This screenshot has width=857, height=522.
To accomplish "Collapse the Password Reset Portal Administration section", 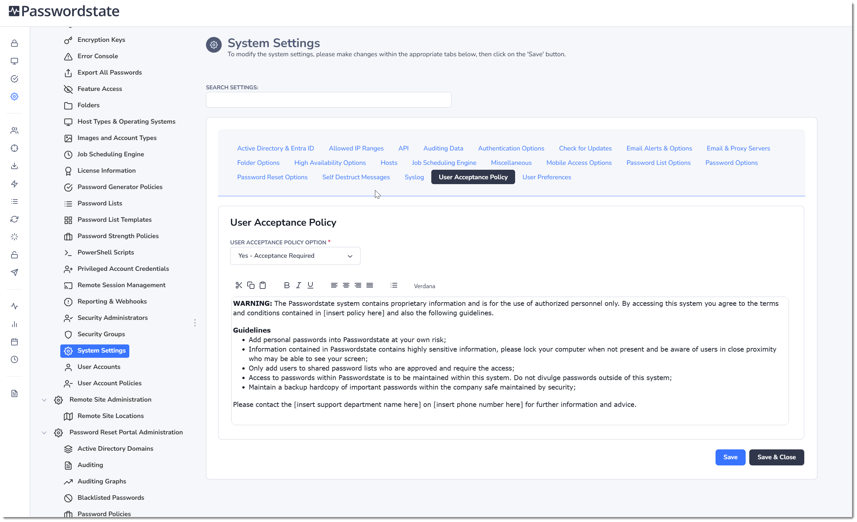I will point(44,433).
